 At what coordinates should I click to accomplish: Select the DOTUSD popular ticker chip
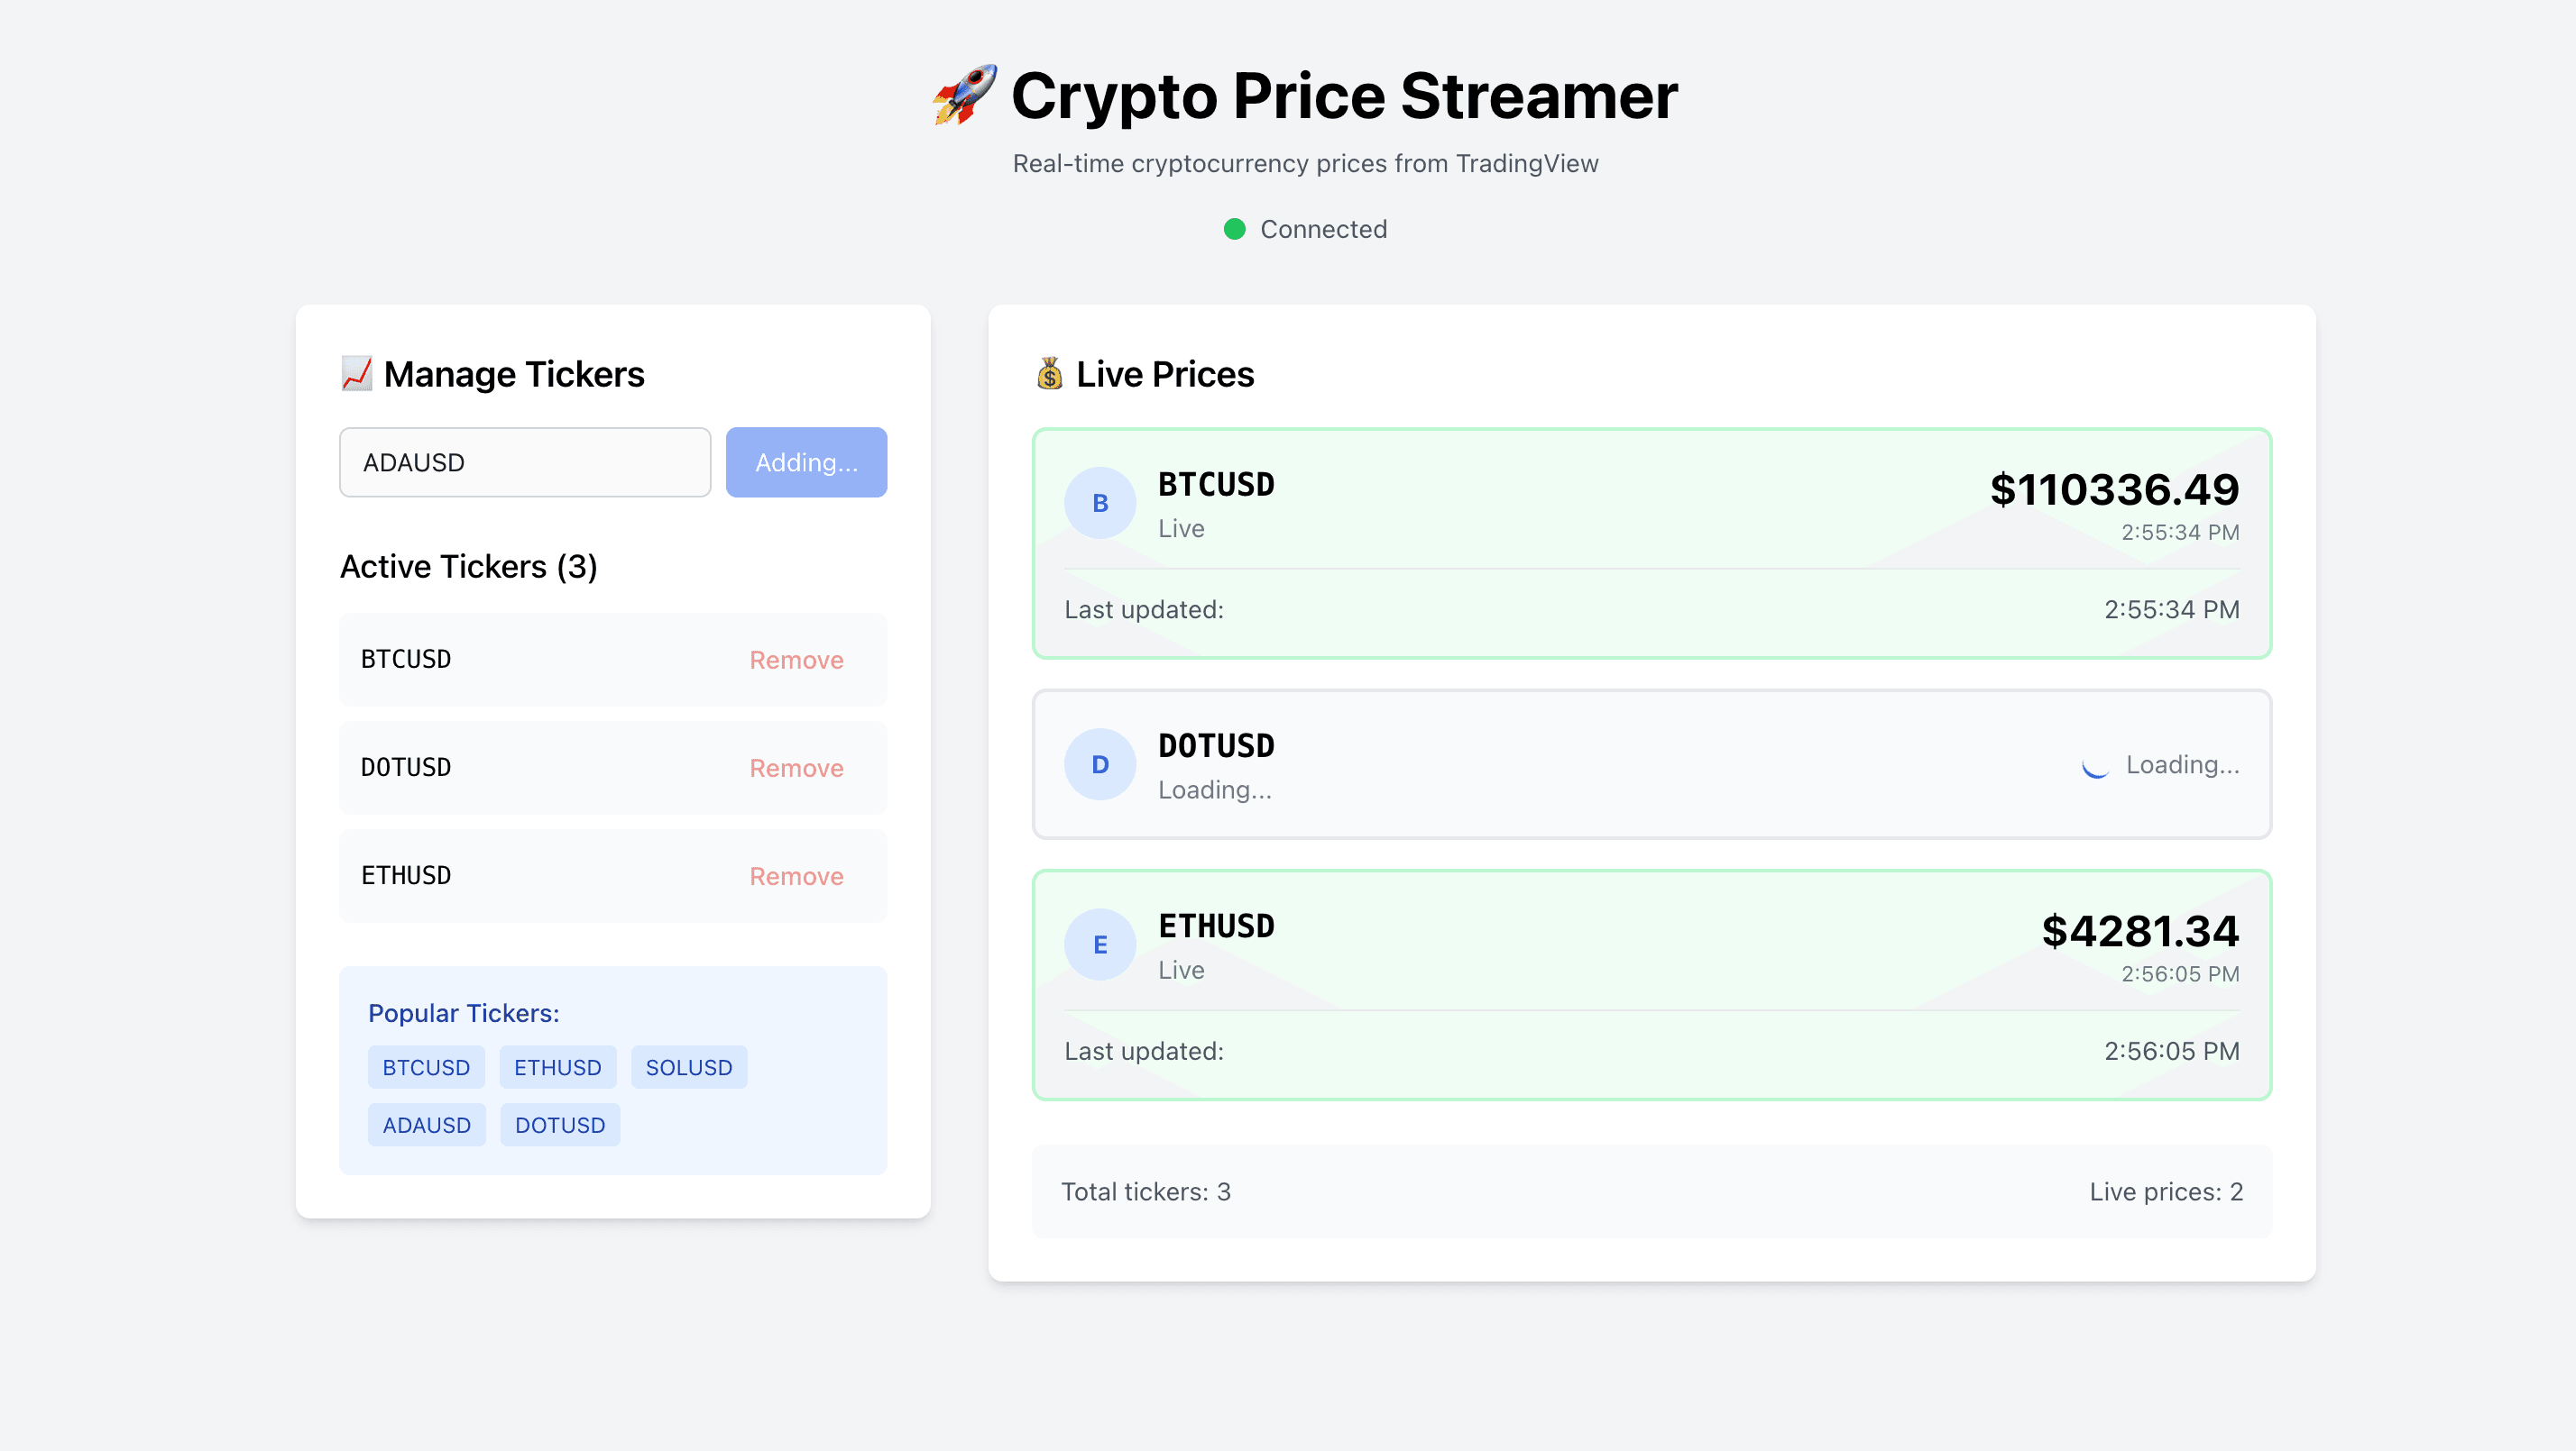[559, 1124]
